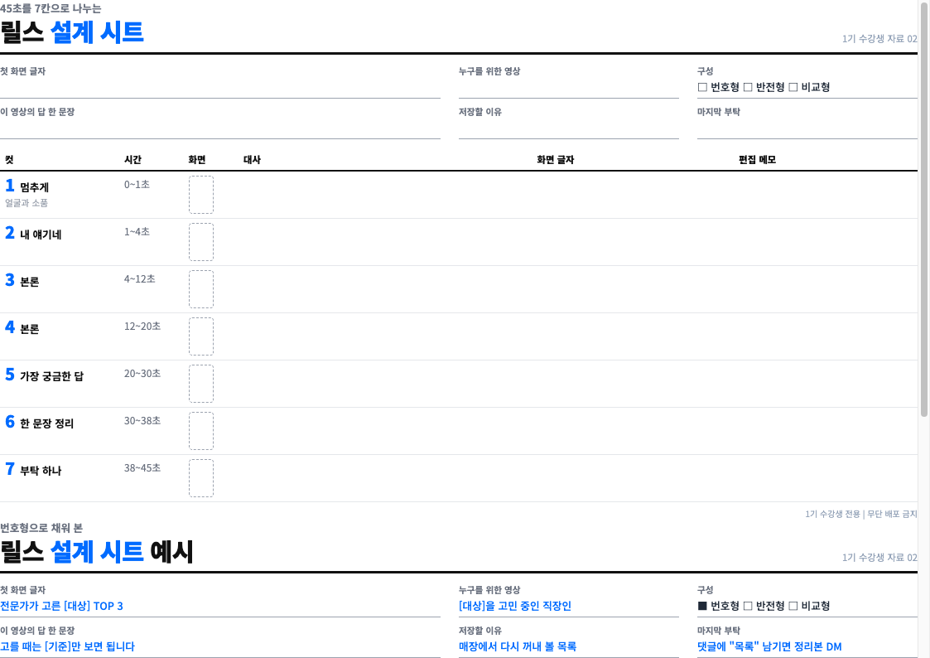Click the 번호형으로 채워 본 subtitle
This screenshot has height=658, width=930.
[41, 527]
